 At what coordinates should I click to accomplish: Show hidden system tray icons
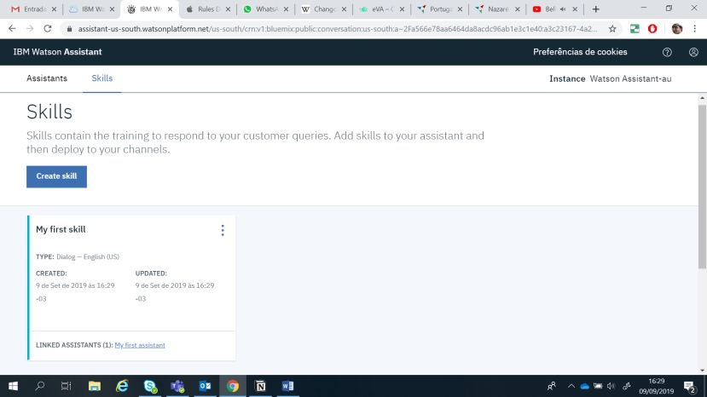click(x=571, y=386)
